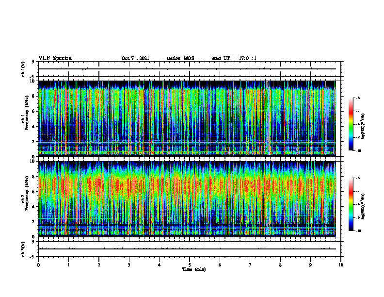
Task: Click the "2" kHz tick on the ch.1 frequency axis
Action: click(x=34, y=142)
